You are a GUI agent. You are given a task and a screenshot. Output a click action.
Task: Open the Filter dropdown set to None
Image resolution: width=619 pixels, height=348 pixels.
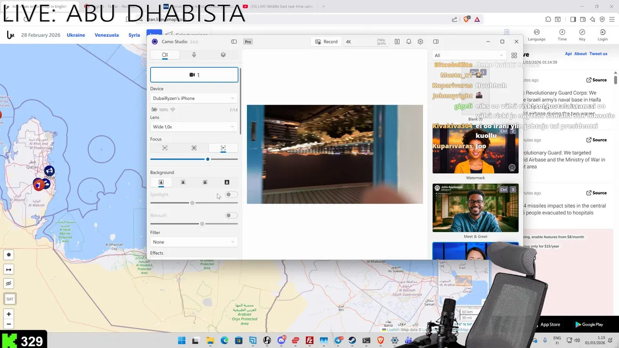point(194,242)
